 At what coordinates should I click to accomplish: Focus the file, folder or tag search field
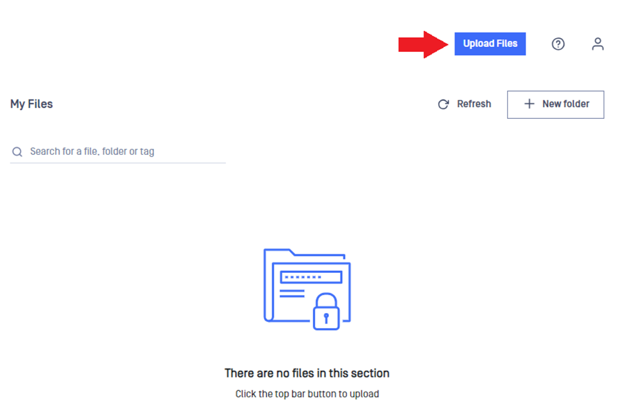pos(117,151)
